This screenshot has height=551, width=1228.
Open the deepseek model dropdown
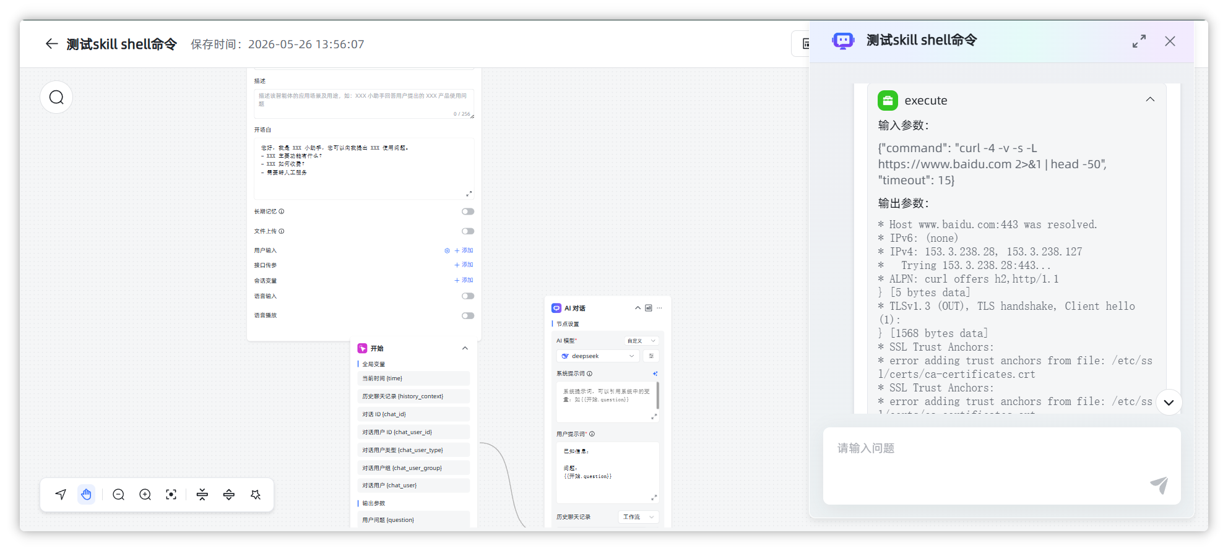click(x=597, y=356)
